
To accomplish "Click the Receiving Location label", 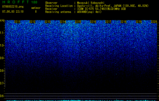I will (59, 6).
